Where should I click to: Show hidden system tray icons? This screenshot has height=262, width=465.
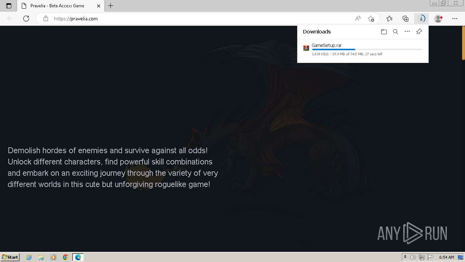tap(405, 257)
